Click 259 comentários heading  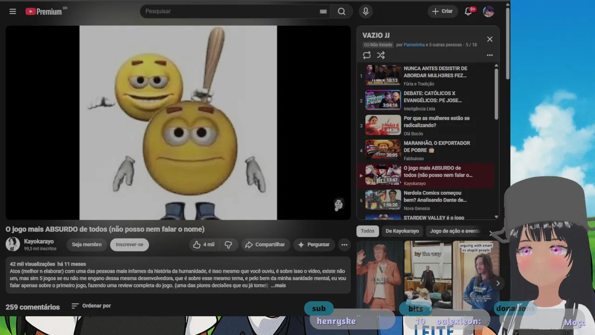[33, 307]
